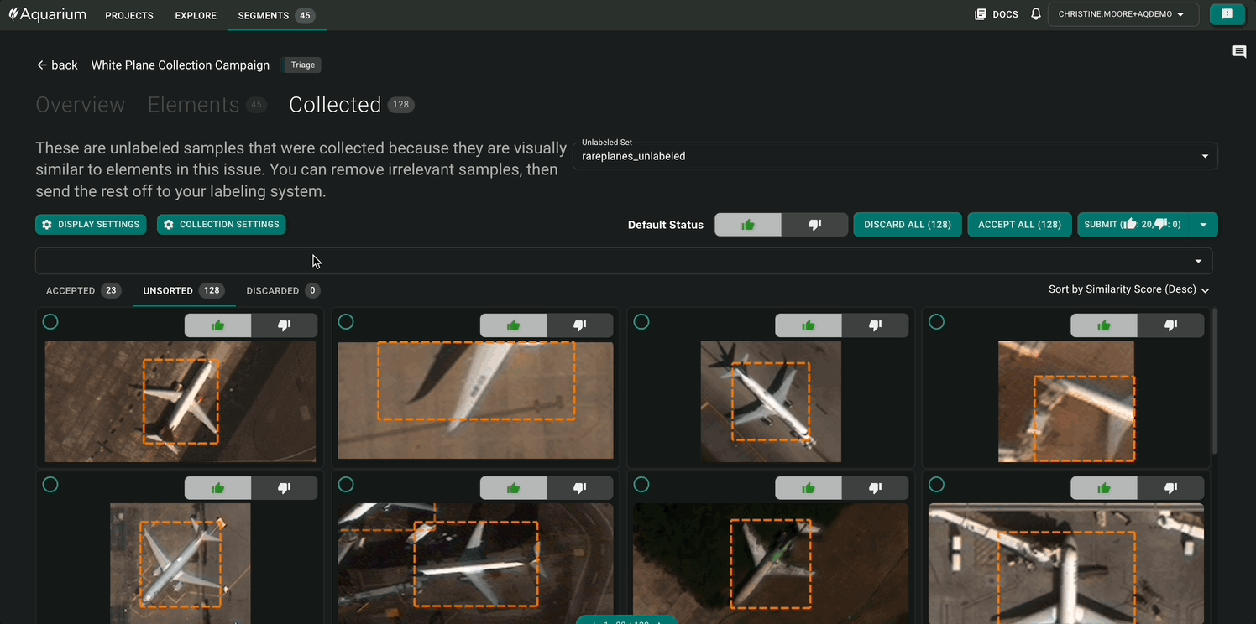Image resolution: width=1256 pixels, height=624 pixels.
Task: Go back using the back arrow
Action: [56, 65]
